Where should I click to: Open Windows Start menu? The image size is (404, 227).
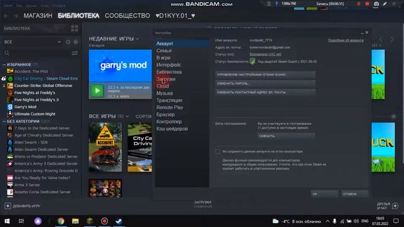7,221
